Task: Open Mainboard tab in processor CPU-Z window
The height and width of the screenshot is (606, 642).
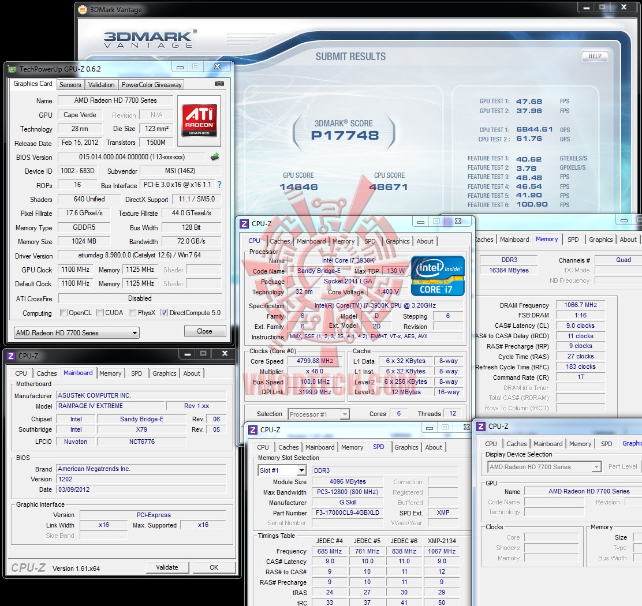Action: click(311, 241)
